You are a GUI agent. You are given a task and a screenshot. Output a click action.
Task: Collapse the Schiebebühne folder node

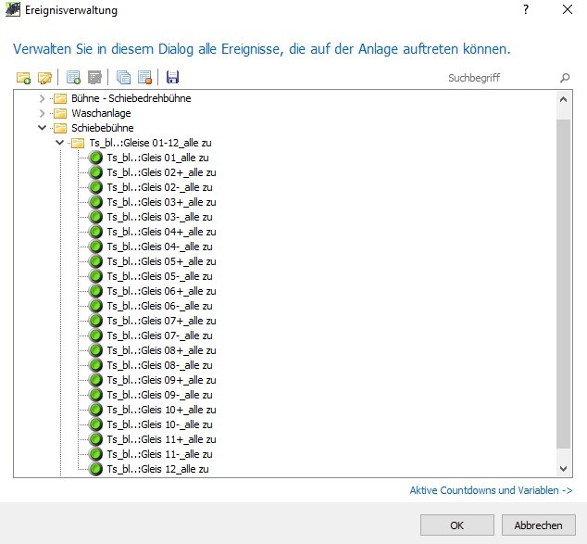tap(42, 128)
